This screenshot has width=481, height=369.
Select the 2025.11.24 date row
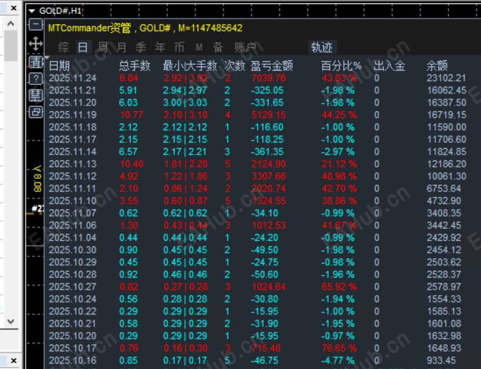(x=73, y=78)
